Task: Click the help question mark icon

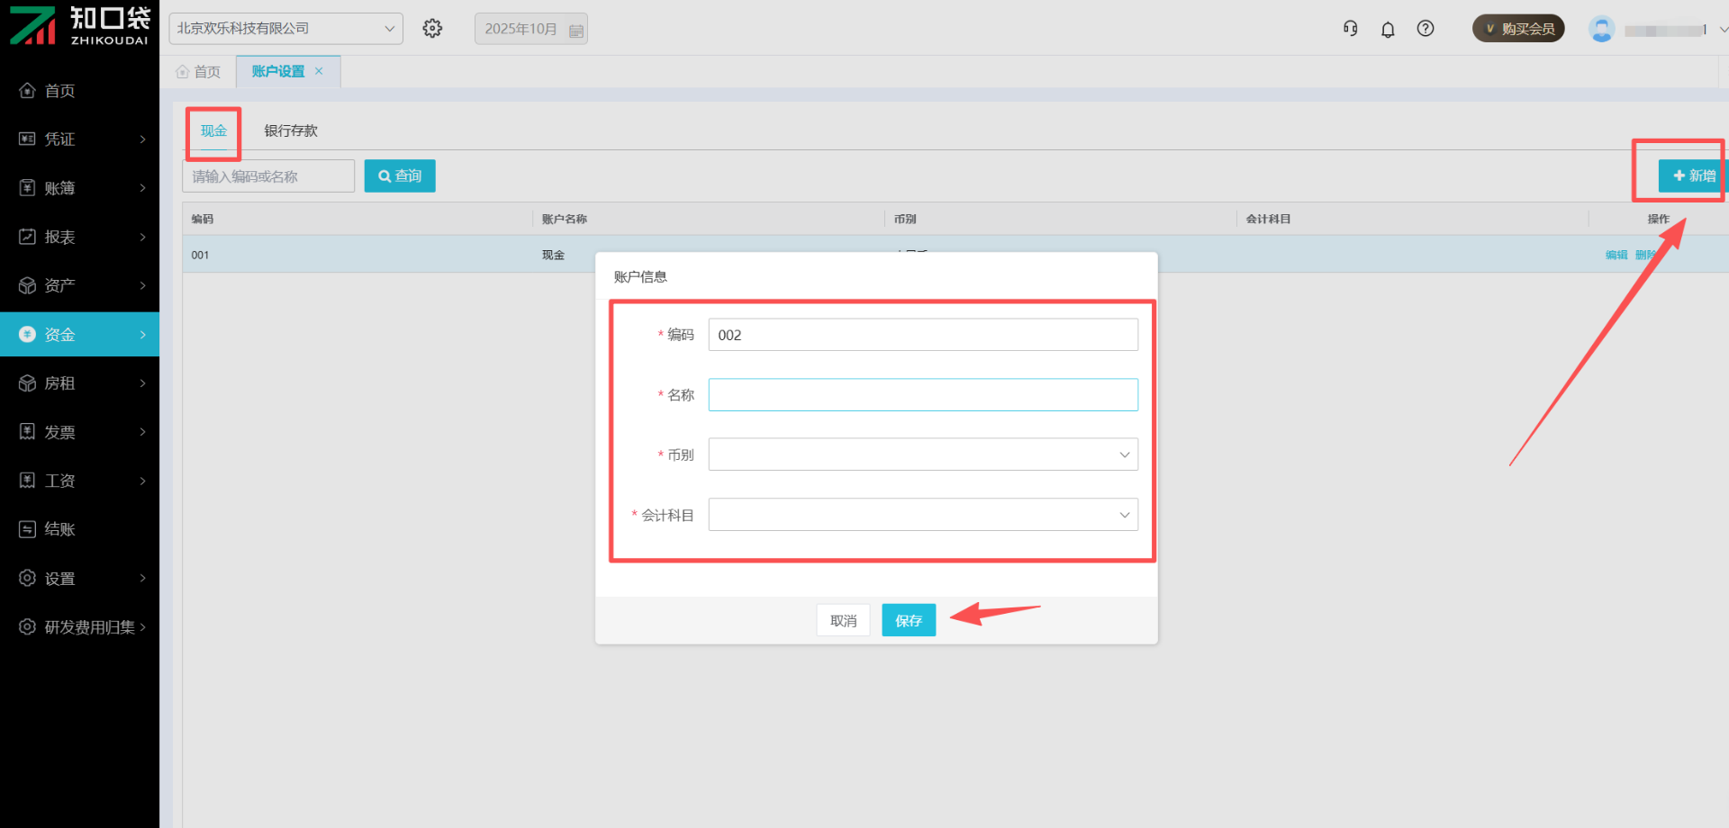Action: [x=1426, y=29]
